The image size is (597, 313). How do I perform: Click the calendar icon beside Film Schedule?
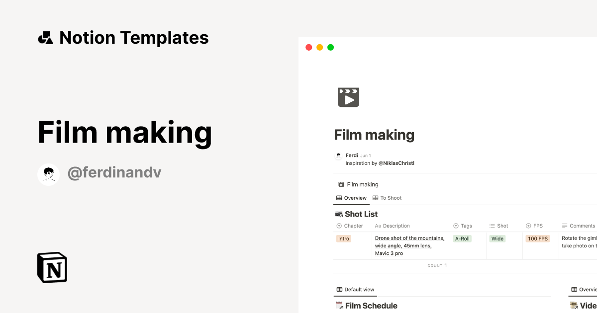pos(339,305)
